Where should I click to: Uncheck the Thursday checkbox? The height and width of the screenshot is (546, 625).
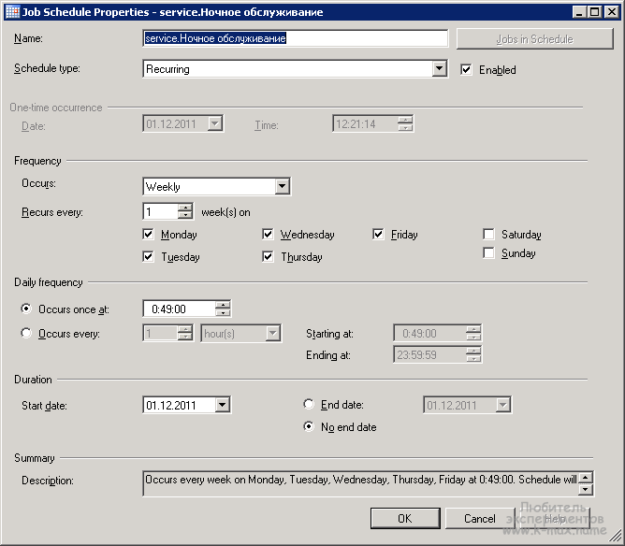click(268, 256)
